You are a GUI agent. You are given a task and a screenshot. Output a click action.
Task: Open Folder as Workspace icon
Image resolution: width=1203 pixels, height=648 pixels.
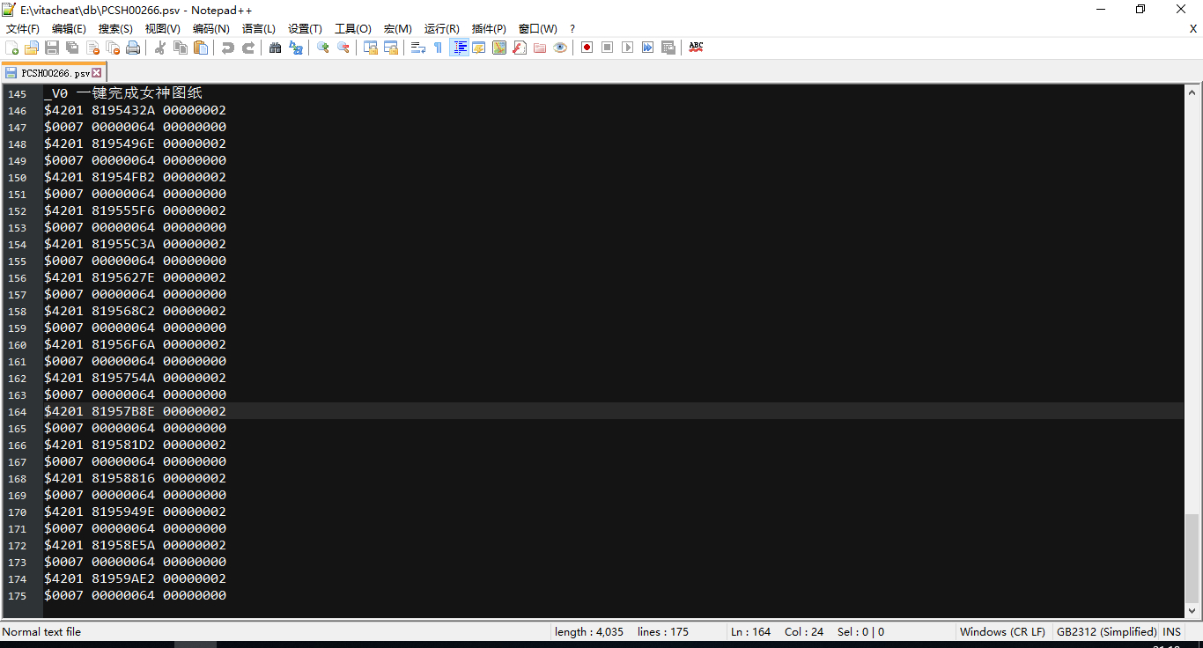(x=540, y=48)
